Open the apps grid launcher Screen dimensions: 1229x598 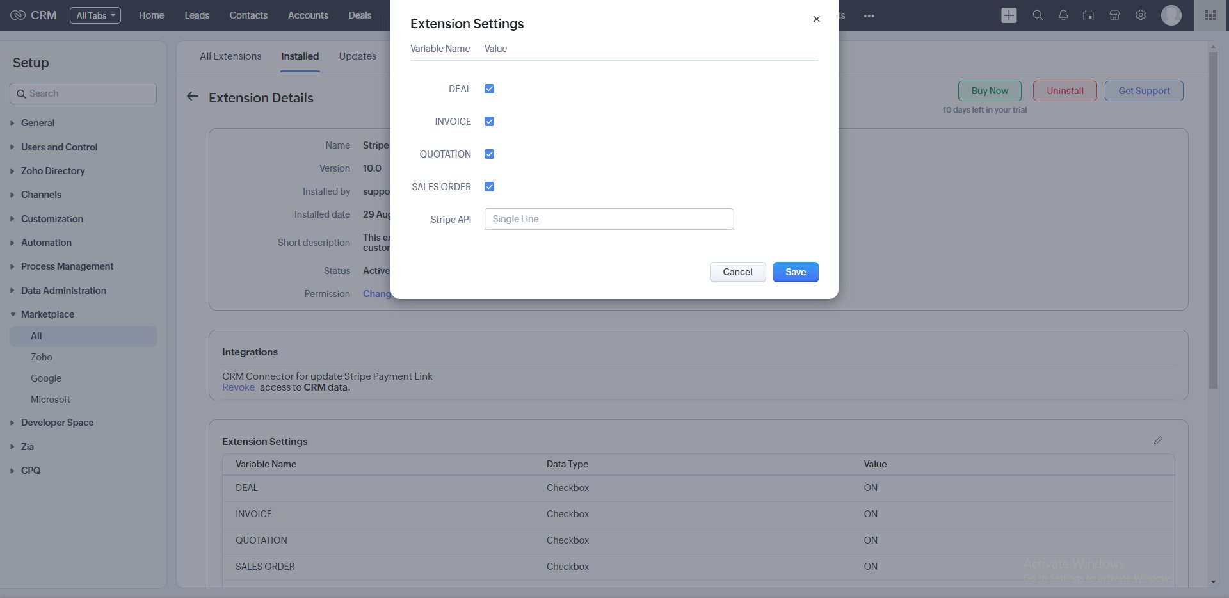pos(1210,15)
